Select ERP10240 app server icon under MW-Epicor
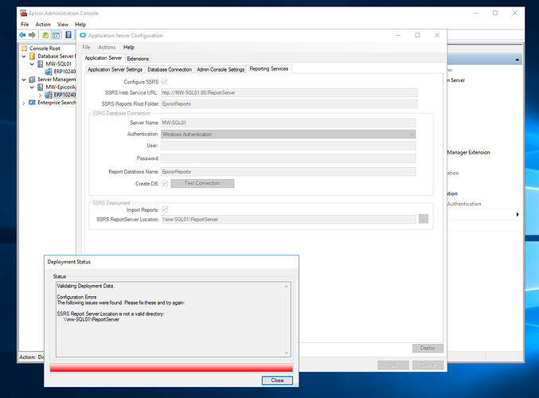 tap(49, 95)
